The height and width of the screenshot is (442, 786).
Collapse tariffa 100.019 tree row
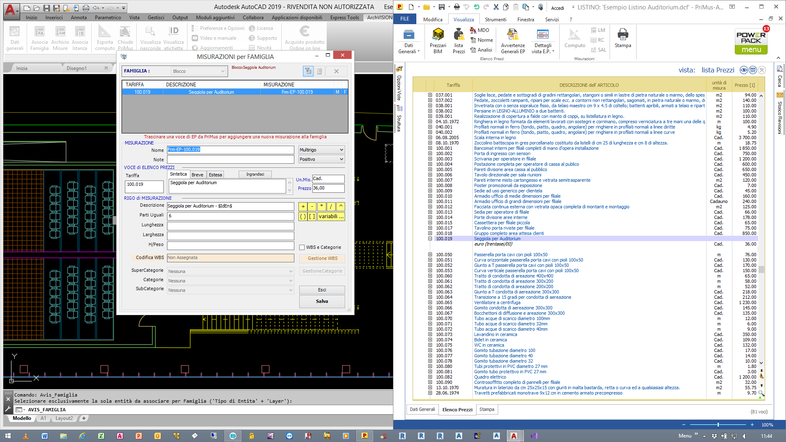(x=430, y=239)
